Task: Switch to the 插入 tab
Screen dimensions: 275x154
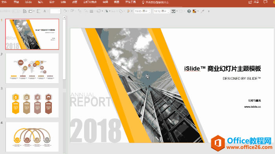Action: coord(40,2)
